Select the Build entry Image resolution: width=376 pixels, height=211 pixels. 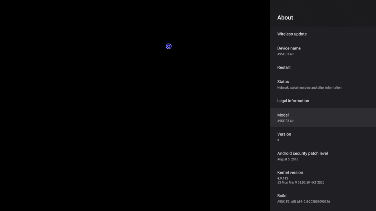pos(323,198)
